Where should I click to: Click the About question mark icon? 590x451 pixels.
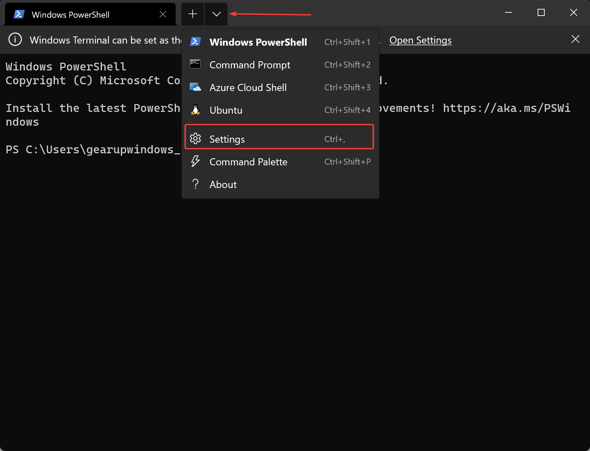[195, 184]
